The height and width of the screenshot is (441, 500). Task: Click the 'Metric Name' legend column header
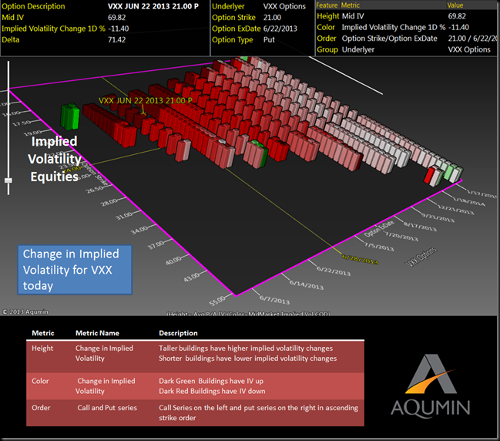(97, 333)
